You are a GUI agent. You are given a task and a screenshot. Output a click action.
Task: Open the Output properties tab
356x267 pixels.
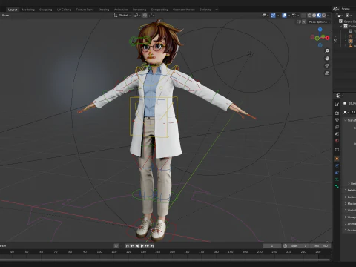[x=337, y=120]
